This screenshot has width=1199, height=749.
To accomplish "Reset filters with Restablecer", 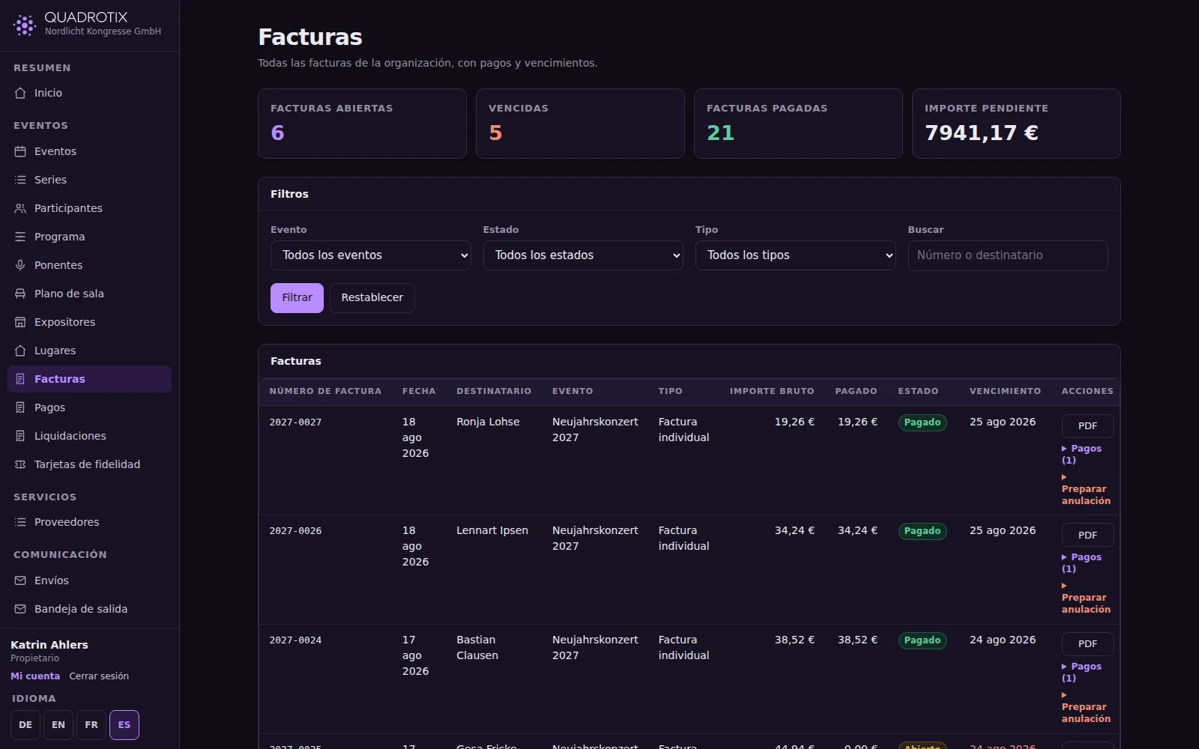I will click(x=372, y=298).
